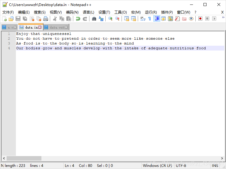Open the 文件(F) menu
The width and height of the screenshot is (226, 169).
pyautogui.click(x=8, y=12)
